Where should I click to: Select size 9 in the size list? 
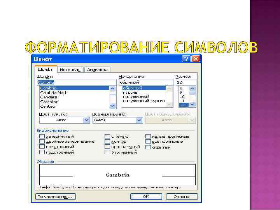184,93
